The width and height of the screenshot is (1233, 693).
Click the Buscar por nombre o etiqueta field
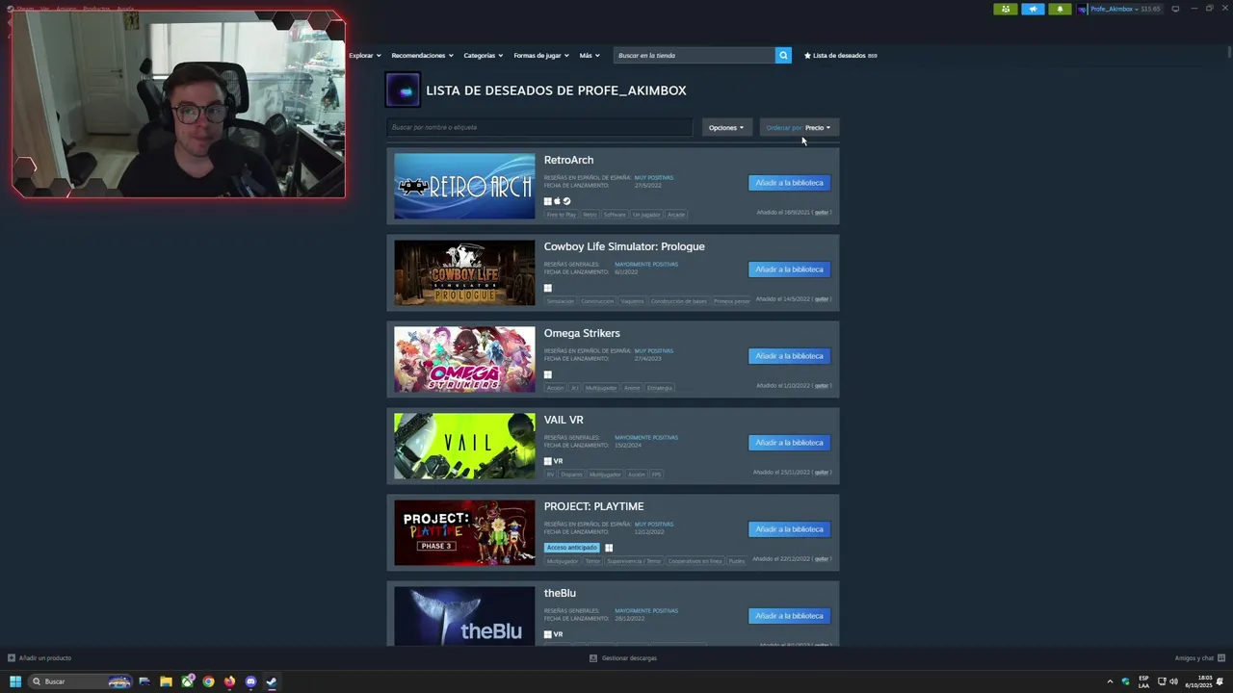click(x=539, y=127)
